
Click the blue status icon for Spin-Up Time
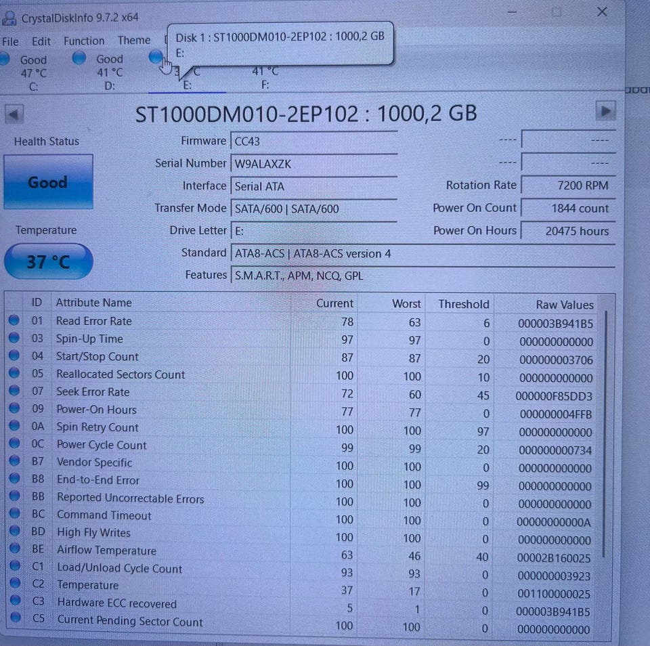[14, 338]
